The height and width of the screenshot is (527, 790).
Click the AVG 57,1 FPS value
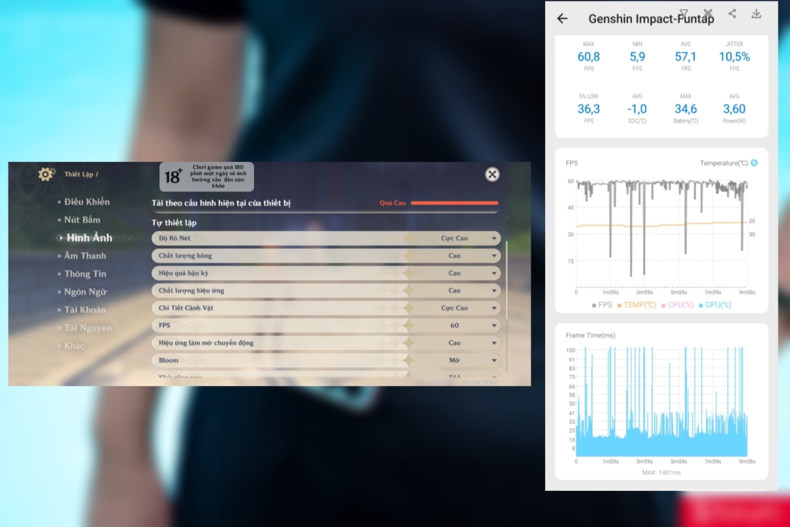tap(685, 57)
